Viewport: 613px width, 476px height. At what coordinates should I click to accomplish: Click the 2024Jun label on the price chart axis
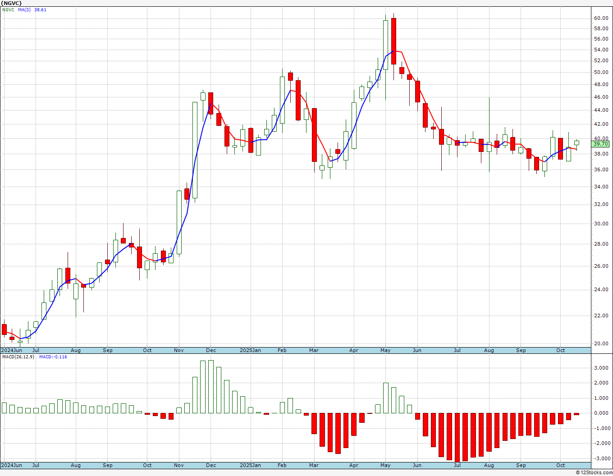pyautogui.click(x=11, y=350)
